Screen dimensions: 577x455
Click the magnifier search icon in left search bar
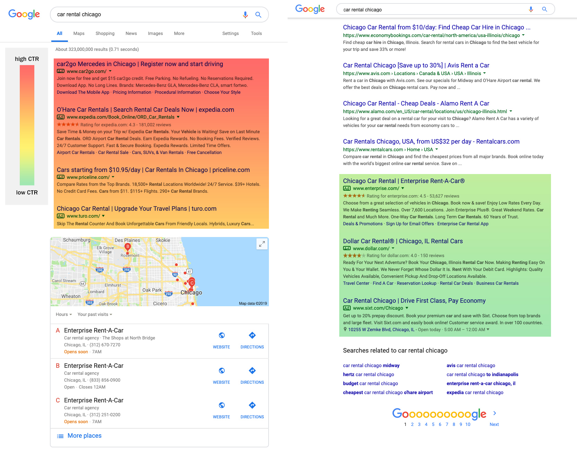coord(258,15)
